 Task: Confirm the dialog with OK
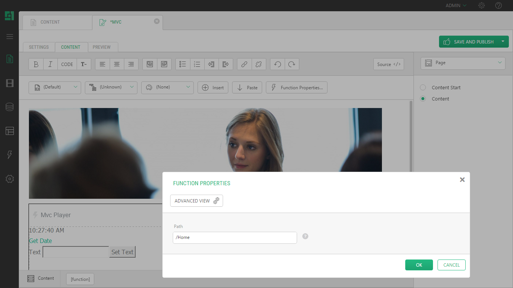(x=419, y=265)
